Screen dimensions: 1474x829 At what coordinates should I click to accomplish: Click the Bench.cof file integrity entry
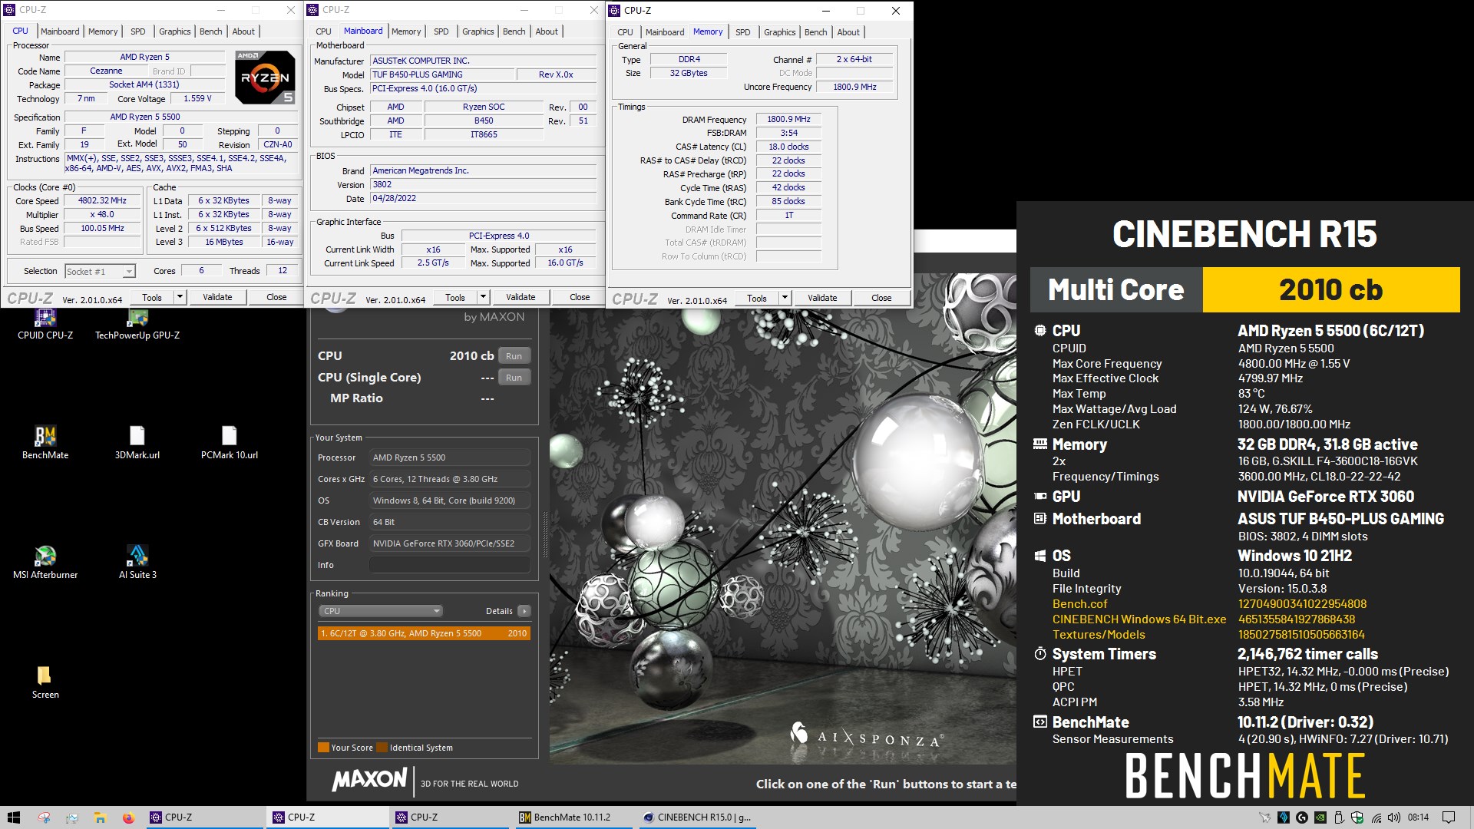click(x=1079, y=604)
